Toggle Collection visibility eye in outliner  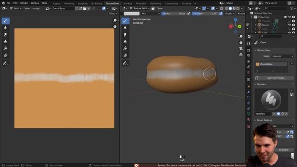tap(290, 17)
